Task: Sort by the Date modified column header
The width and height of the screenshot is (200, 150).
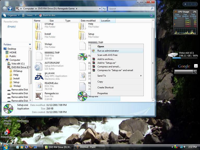Action: coord(88,21)
